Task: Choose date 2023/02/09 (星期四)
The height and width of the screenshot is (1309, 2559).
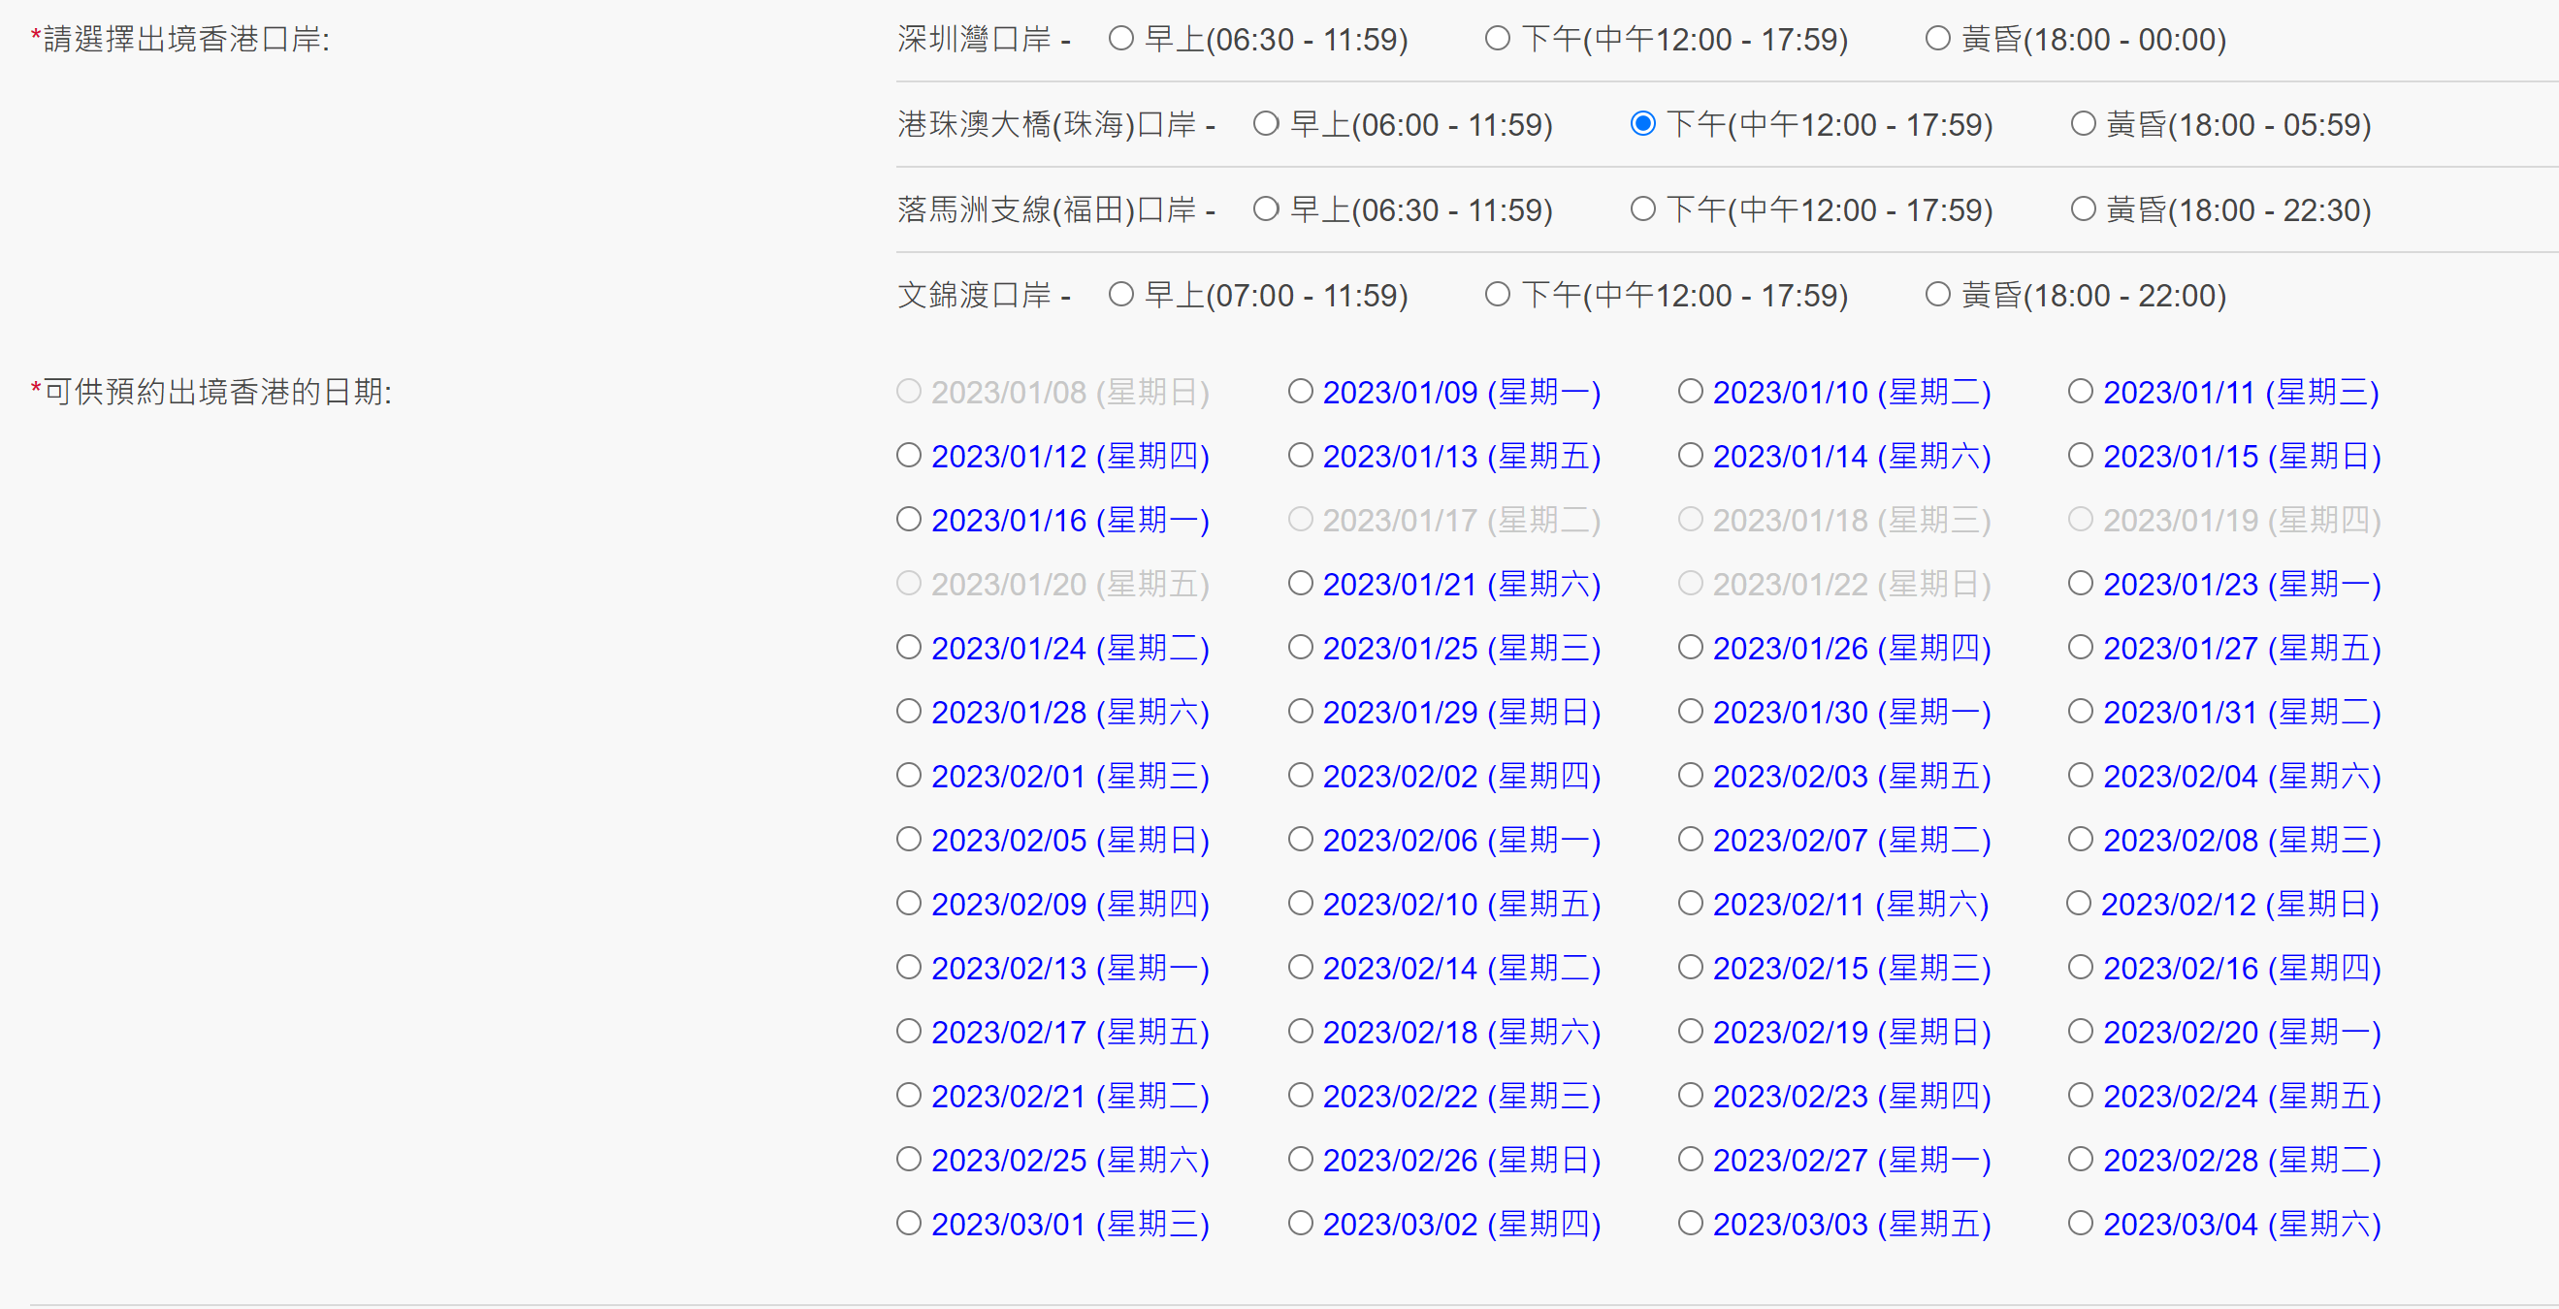Action: 909,904
